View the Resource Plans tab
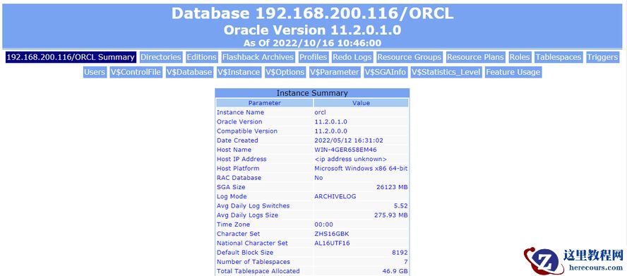Image resolution: width=627 pixels, height=276 pixels. 475,57
